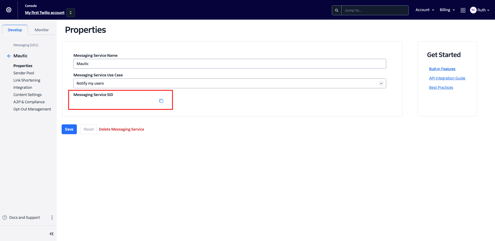495x241 pixels.
Task: Click Delete Messaging Service
Action: click(121, 129)
